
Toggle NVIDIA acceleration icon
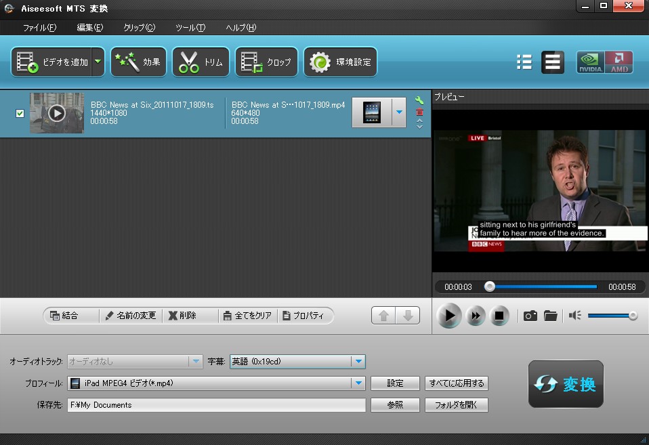coord(590,62)
